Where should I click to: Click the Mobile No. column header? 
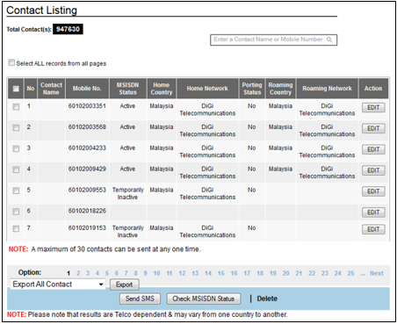tap(87, 89)
